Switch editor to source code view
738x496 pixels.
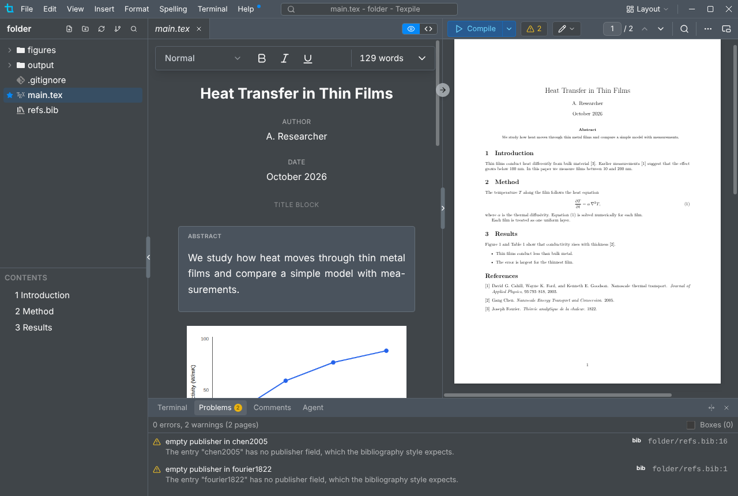point(428,29)
